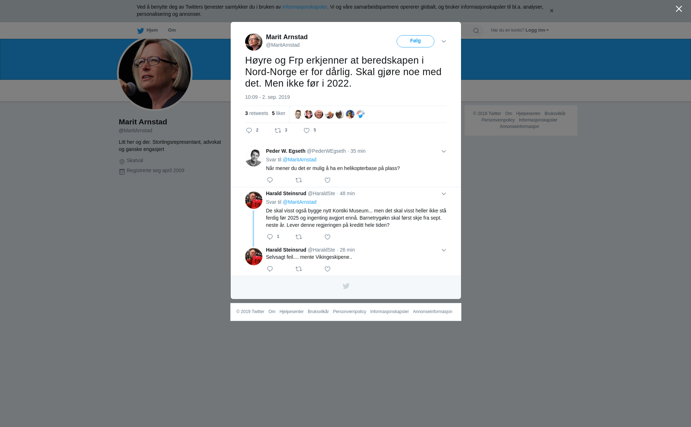Expand options menu on Peder W. Egseth's reply
691x427 pixels.
click(x=444, y=151)
